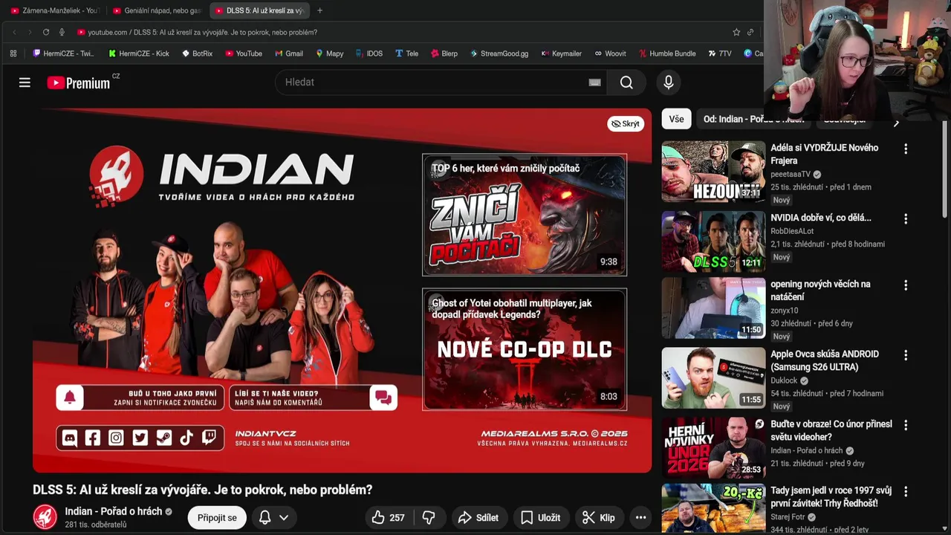The image size is (951, 535).
Task: Open Indian channel avatar below video
Action: [x=45, y=517]
